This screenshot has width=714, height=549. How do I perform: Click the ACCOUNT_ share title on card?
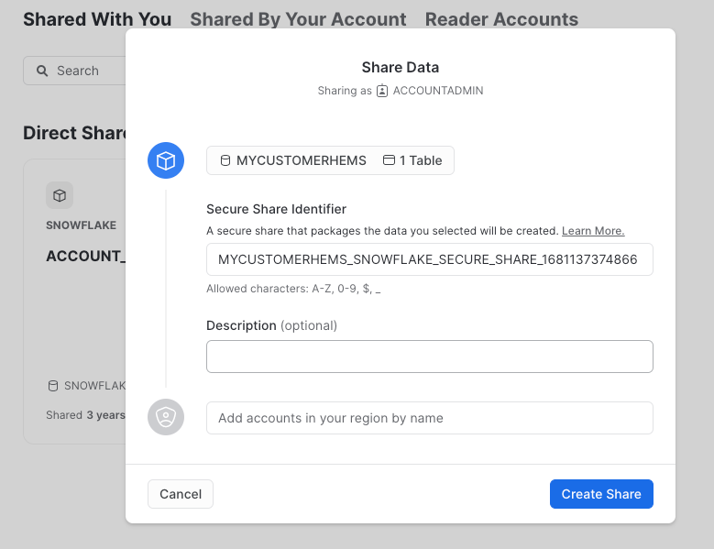point(85,256)
